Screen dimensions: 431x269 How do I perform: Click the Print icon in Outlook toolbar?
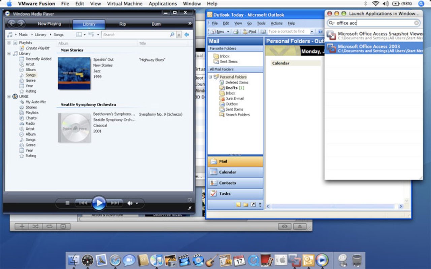(x=236, y=32)
